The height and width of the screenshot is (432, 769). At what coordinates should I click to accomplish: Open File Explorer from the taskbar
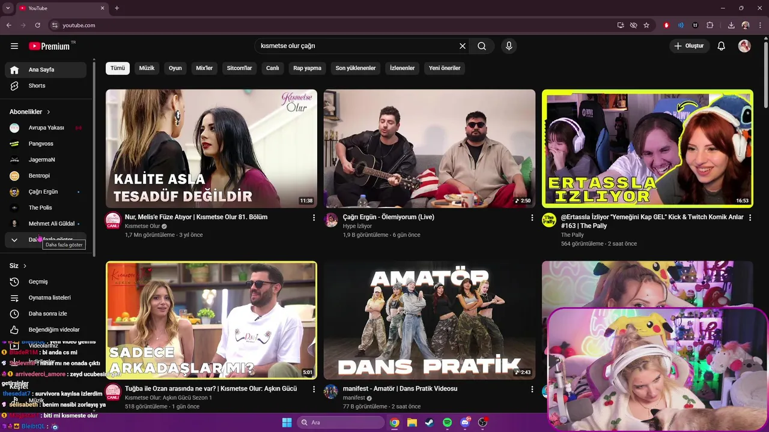[412, 422]
